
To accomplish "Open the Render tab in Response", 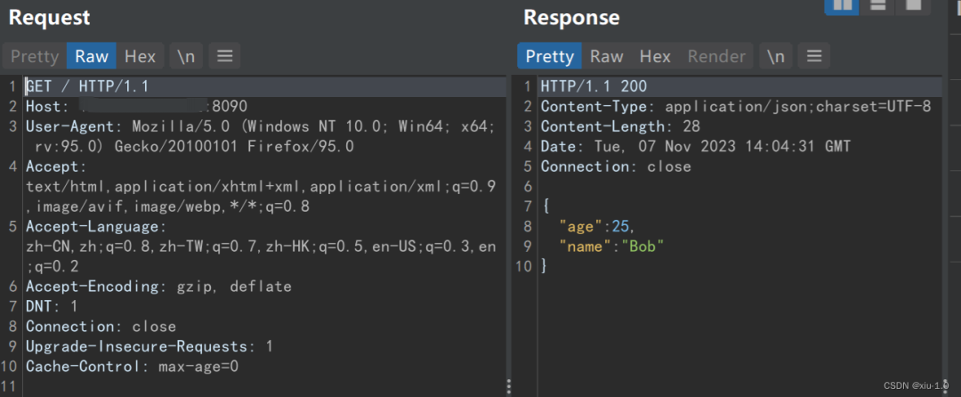I will pyautogui.click(x=716, y=56).
